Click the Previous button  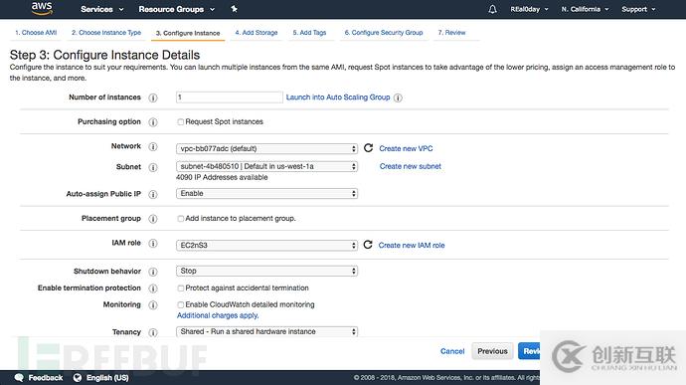coord(492,351)
